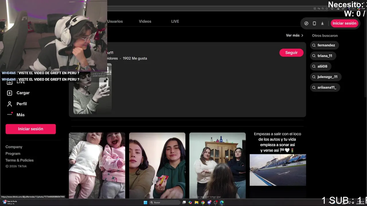Open Perfil in the sidebar
This screenshot has width=367, height=206.
[x=22, y=104]
